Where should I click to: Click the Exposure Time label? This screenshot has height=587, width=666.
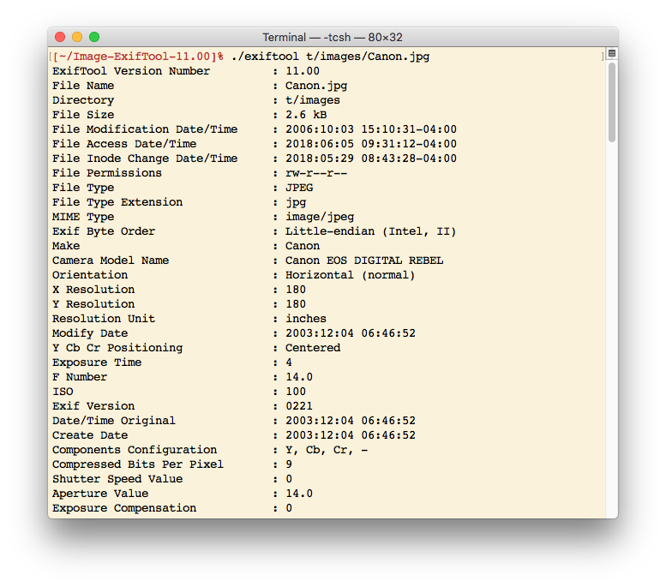(97, 362)
